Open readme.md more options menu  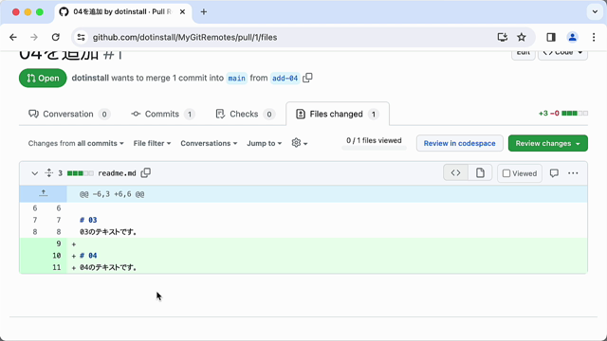573,172
